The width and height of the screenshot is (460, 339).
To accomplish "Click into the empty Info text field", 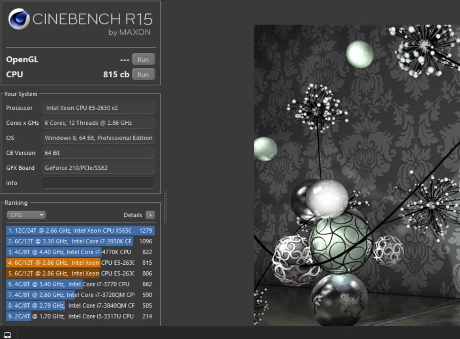I will 98,183.
